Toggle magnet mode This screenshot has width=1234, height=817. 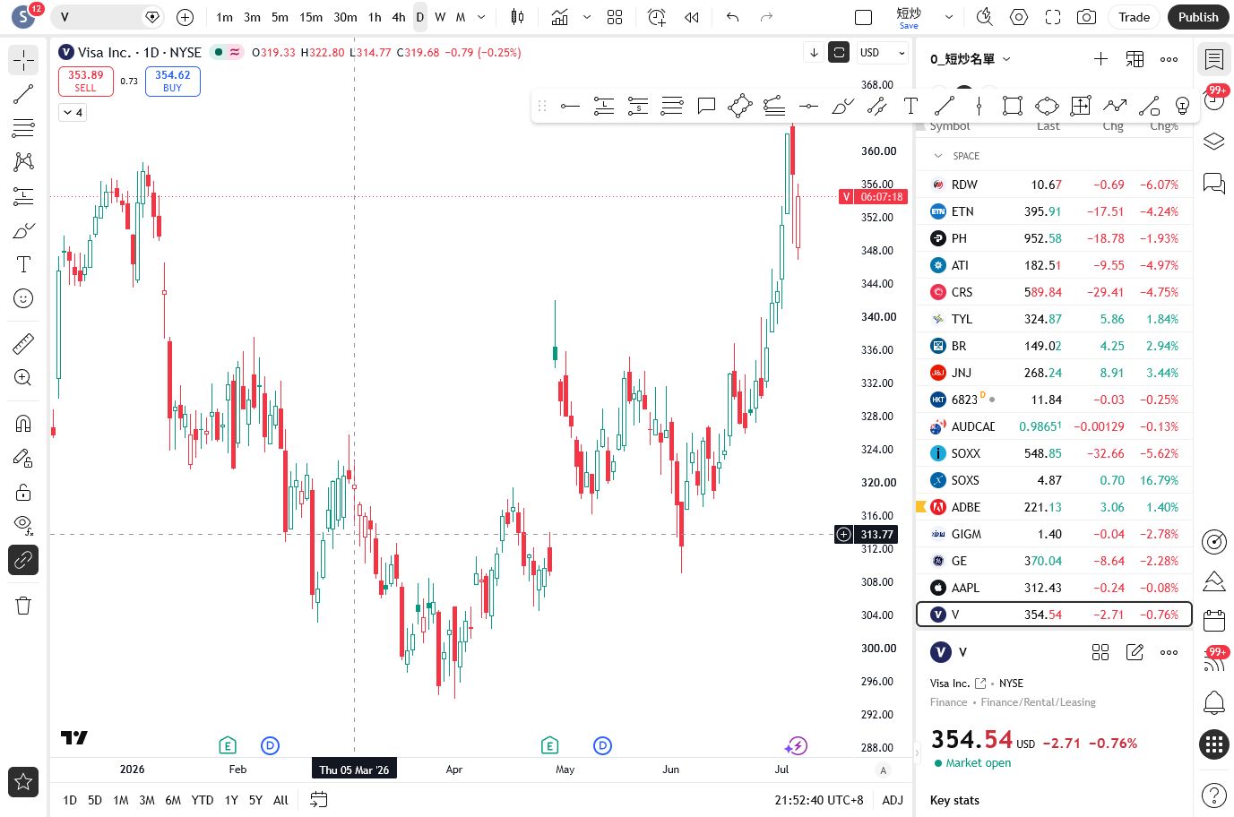[x=23, y=423]
